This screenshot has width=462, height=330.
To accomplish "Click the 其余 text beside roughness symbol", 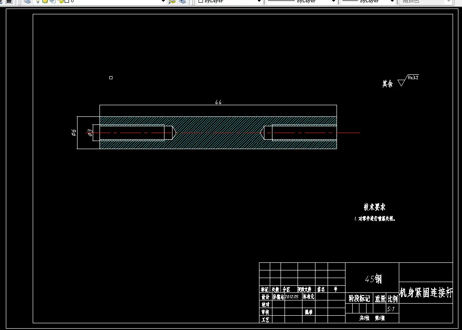I will coord(388,84).
